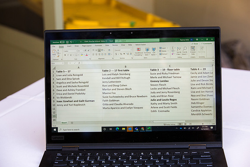Click the Percent Style icon
This screenshot has width=250, height=167.
121,54
